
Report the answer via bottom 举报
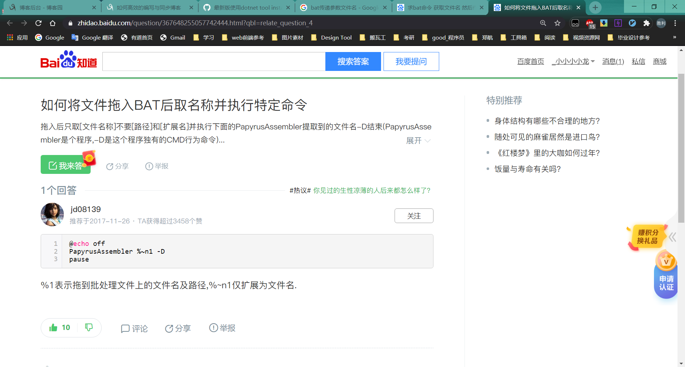click(x=222, y=328)
